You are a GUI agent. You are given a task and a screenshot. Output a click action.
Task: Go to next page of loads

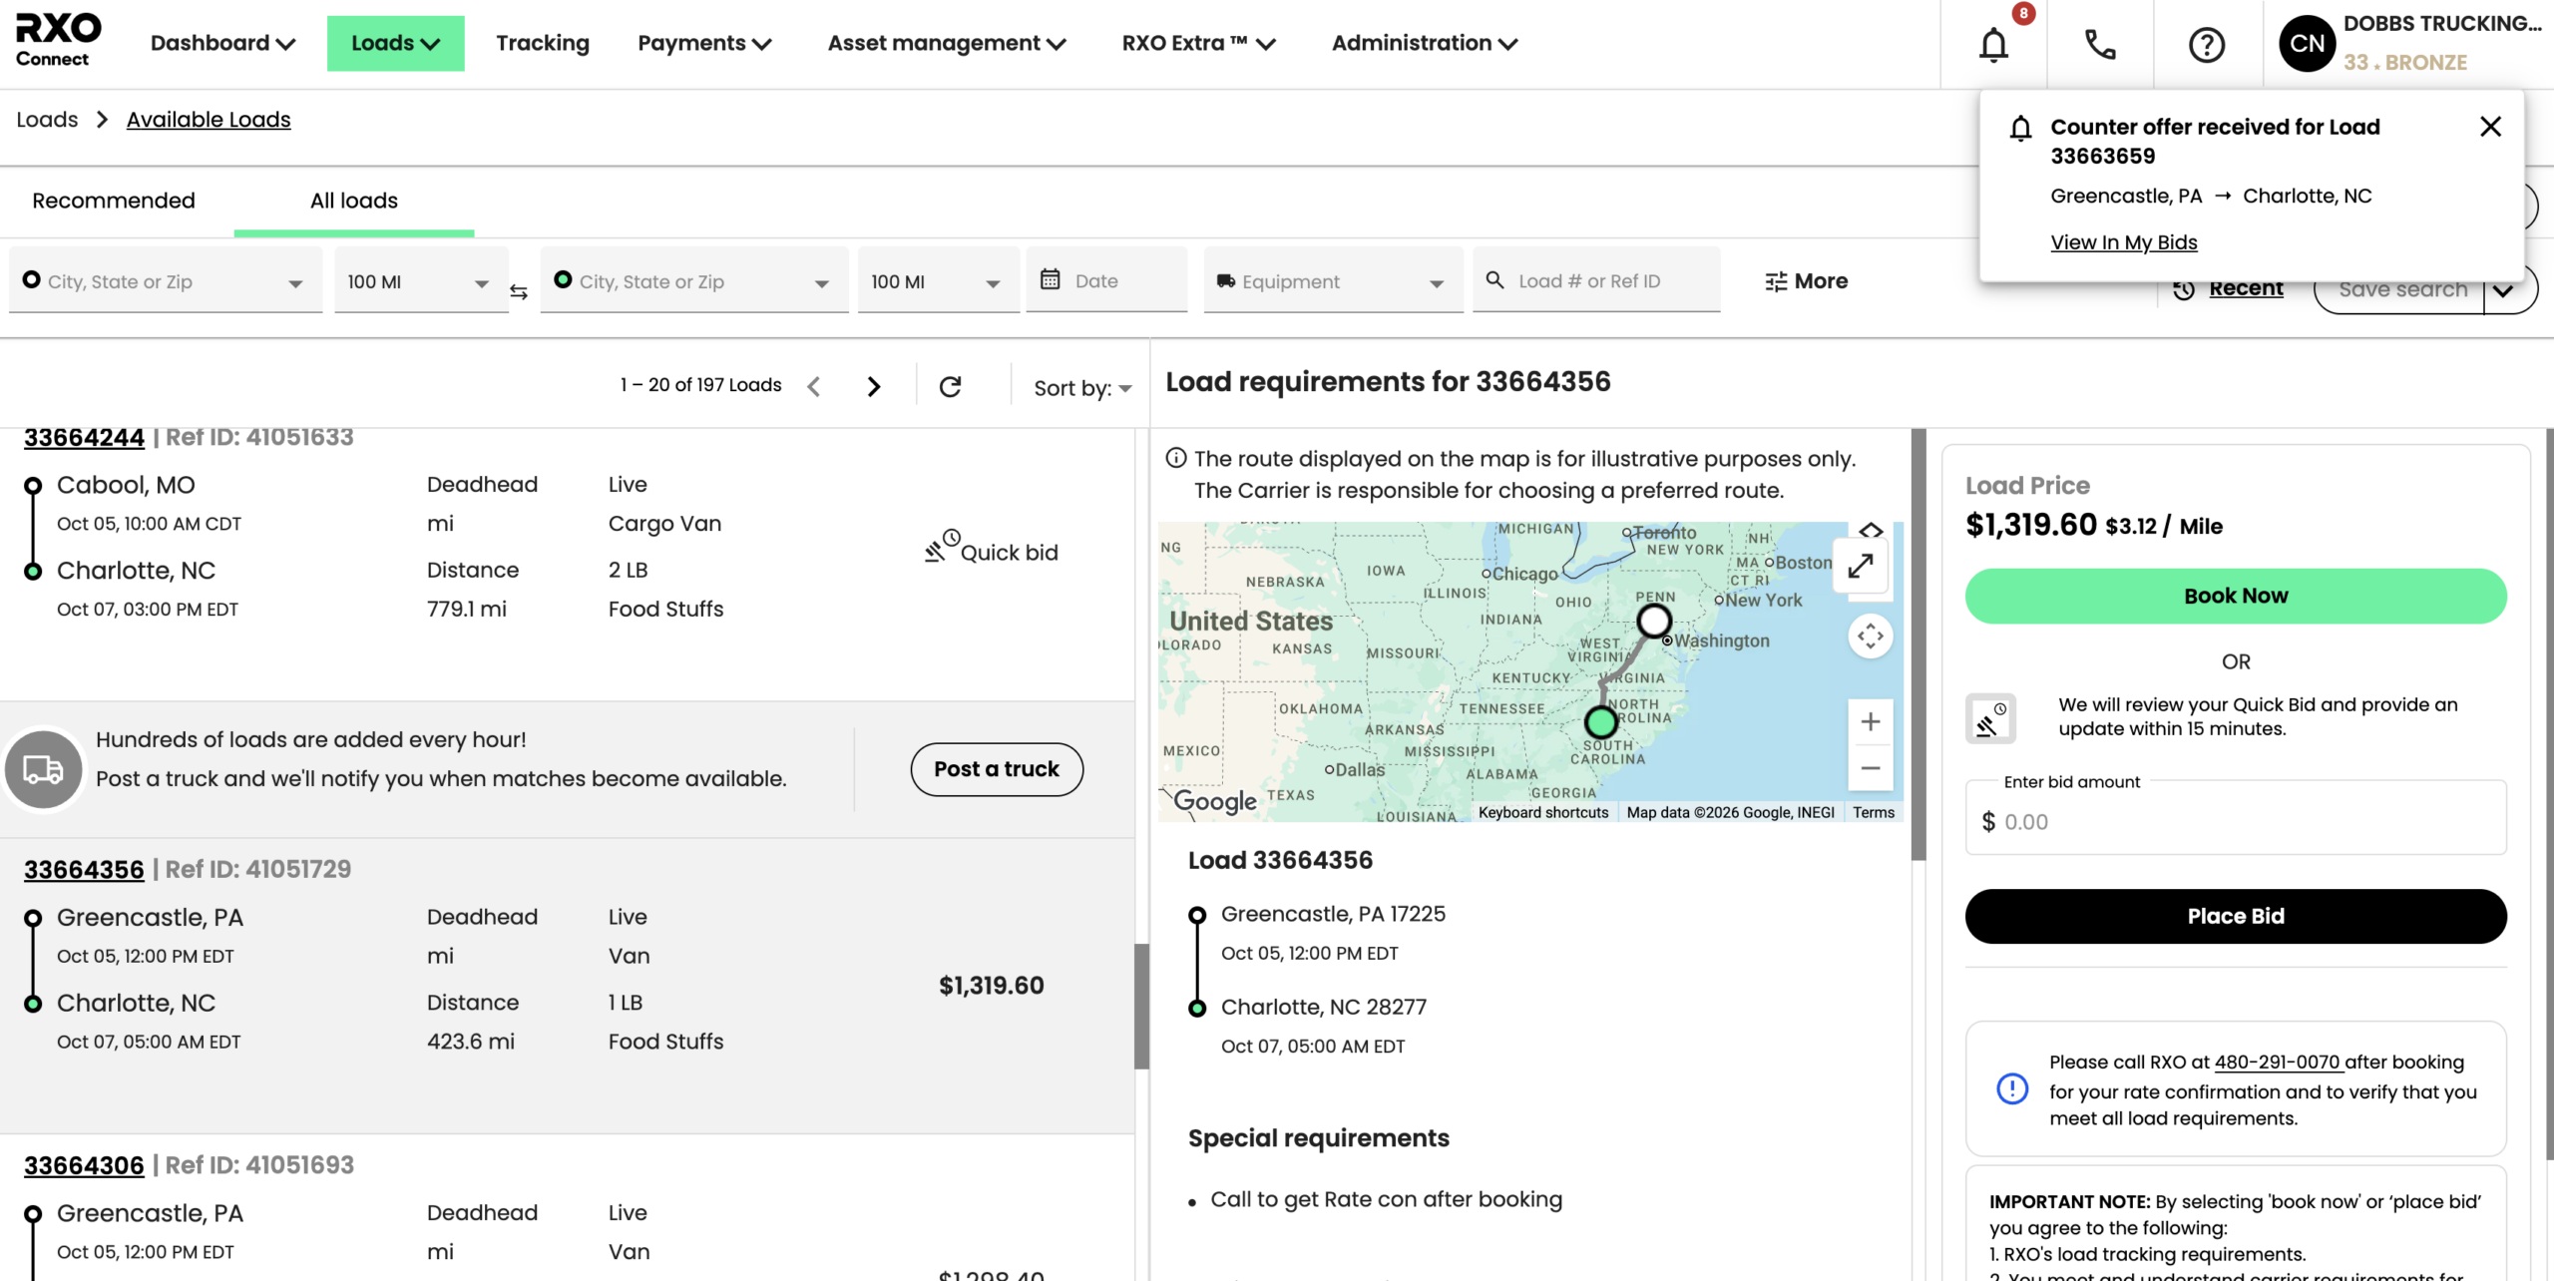[x=874, y=386]
